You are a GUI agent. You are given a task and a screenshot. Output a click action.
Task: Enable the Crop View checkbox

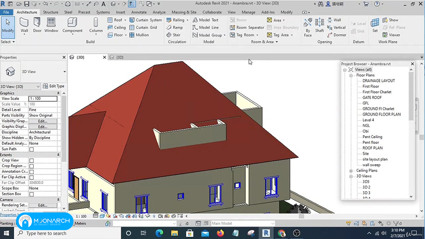pos(31,160)
